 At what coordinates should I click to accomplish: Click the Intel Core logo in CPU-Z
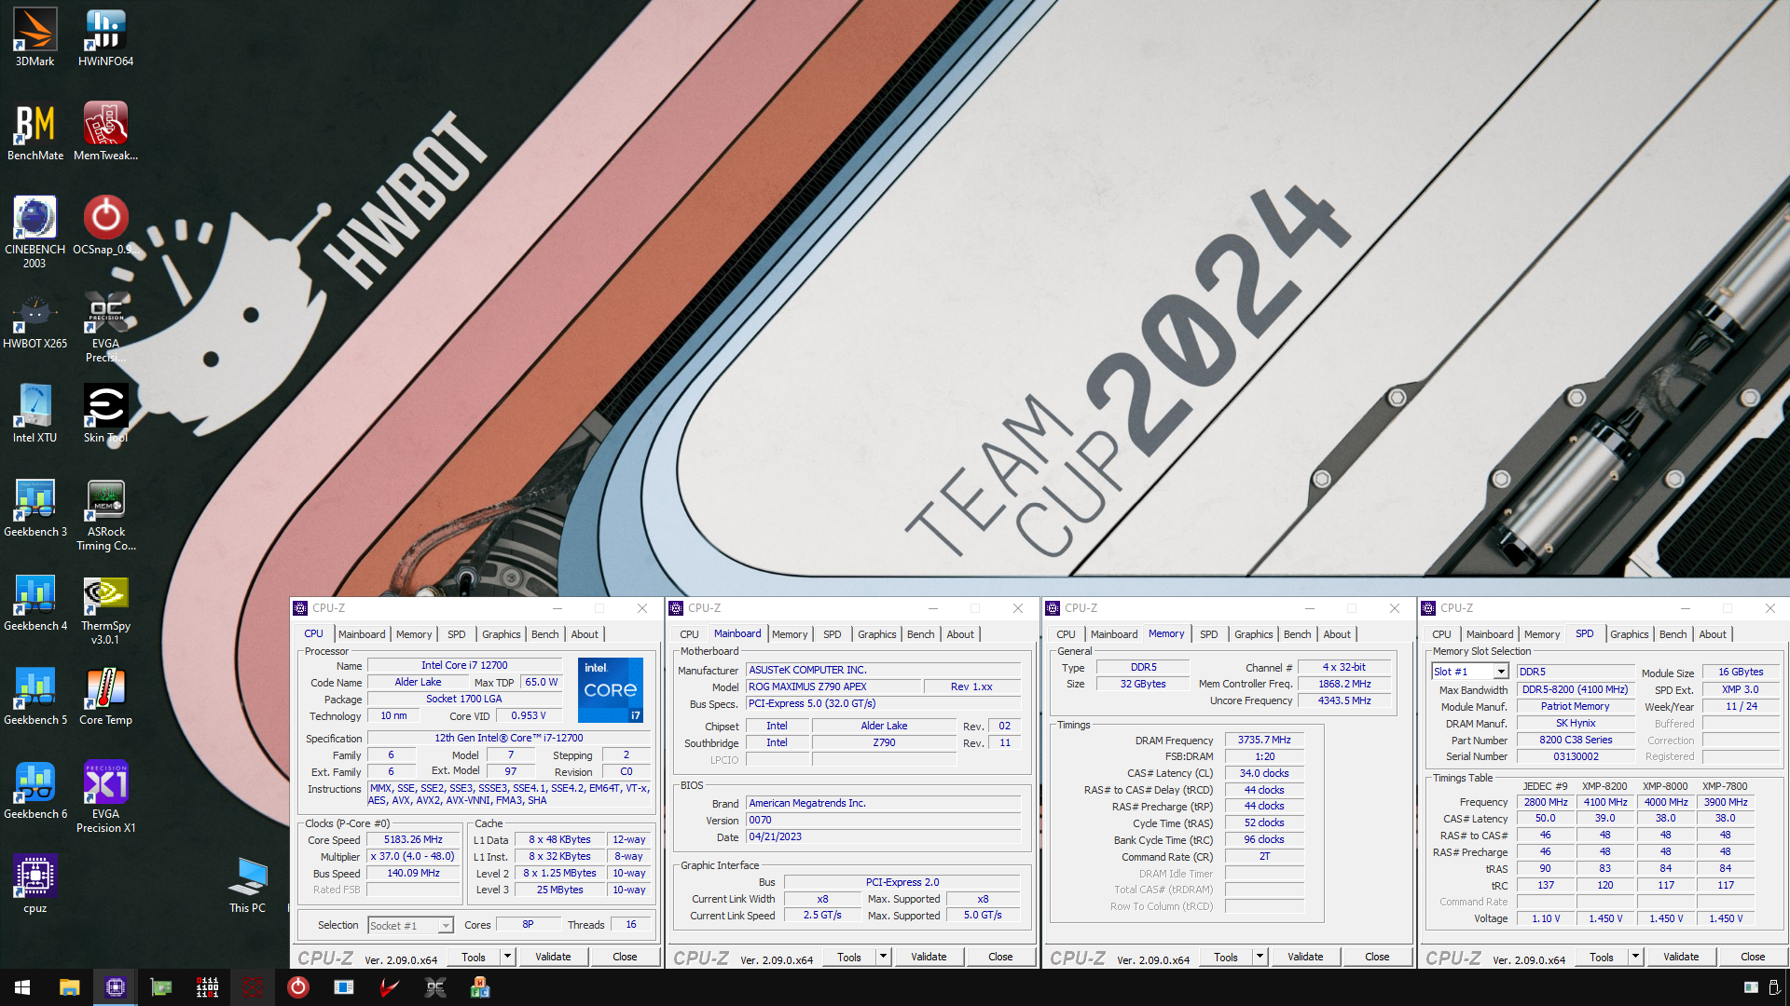pyautogui.click(x=611, y=690)
